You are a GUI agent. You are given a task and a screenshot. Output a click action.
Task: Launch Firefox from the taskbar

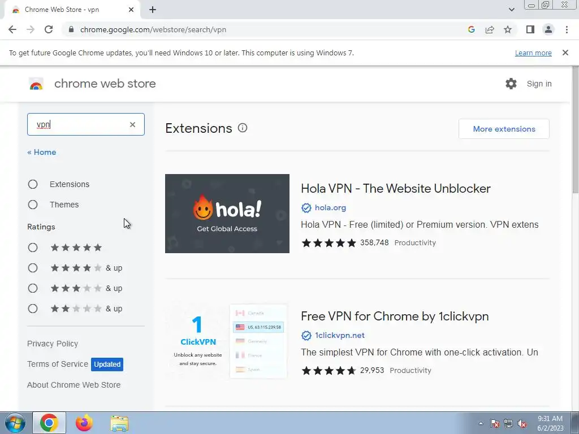[84, 423]
